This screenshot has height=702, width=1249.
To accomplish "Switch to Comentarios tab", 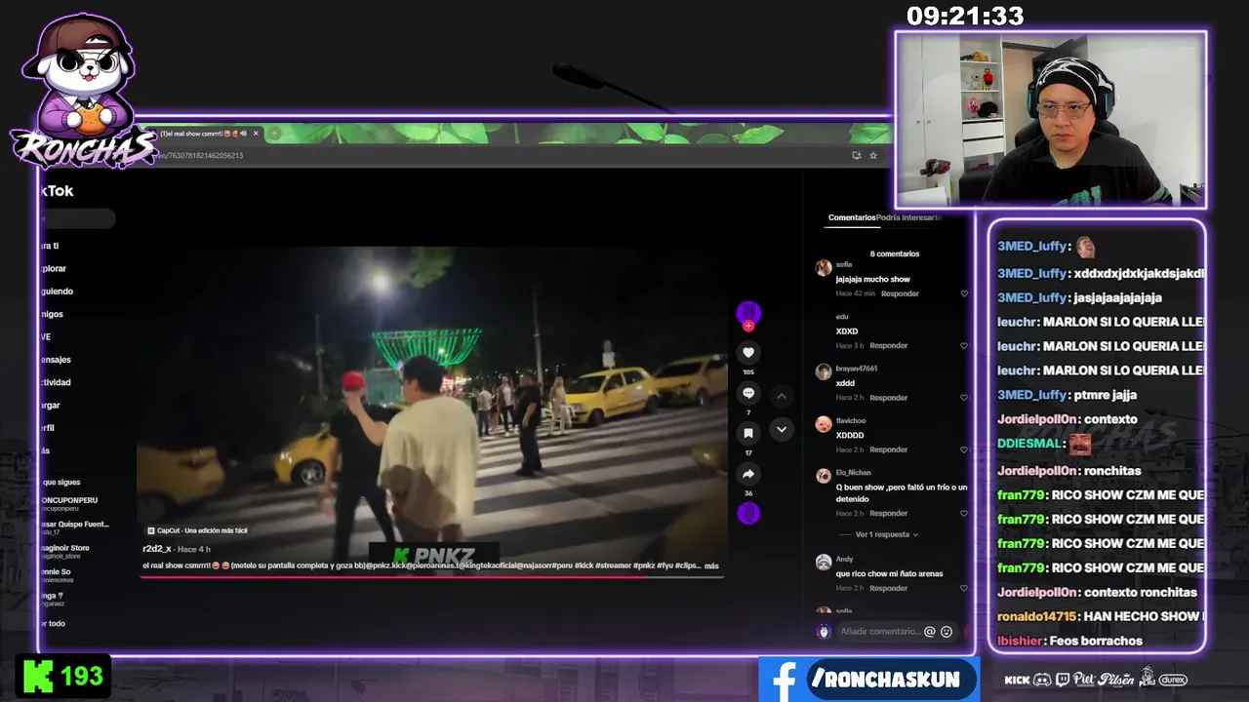I will click(x=852, y=217).
